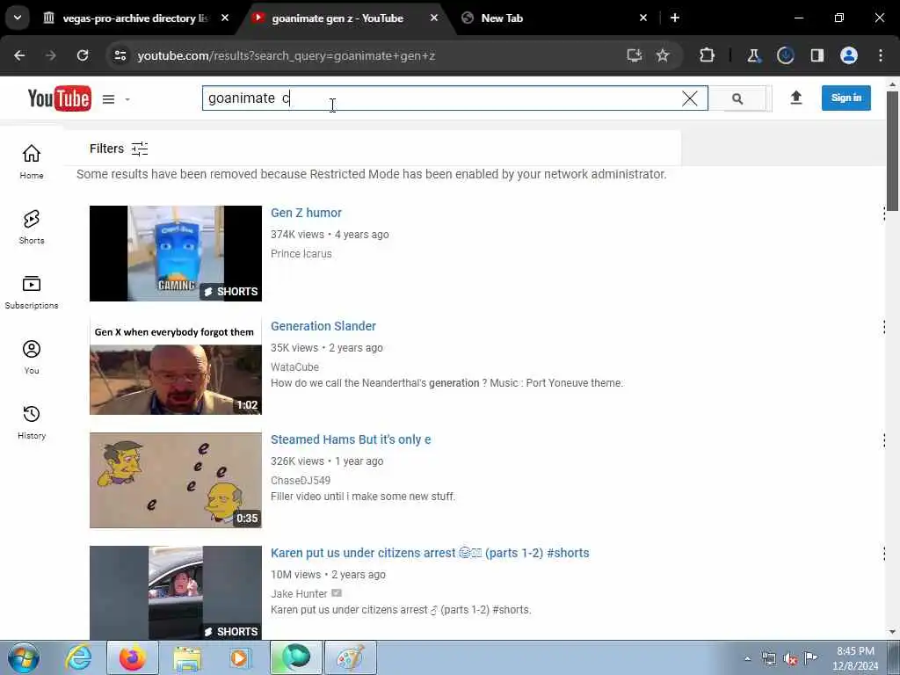Visit the ChaseDJ549 channel
900x675 pixels.
click(301, 481)
